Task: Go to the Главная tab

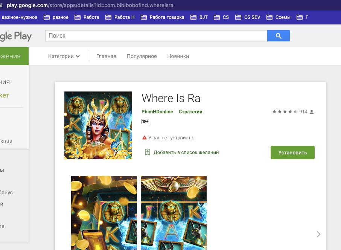Action: [106, 56]
